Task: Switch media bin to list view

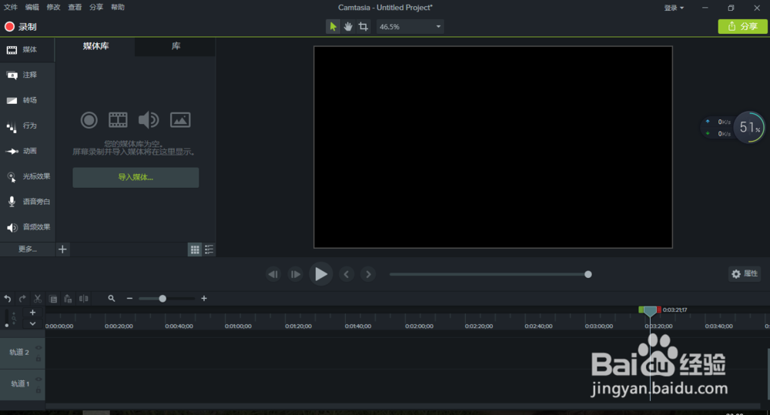Action: click(x=209, y=249)
